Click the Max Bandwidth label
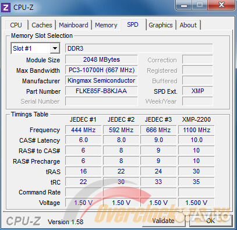This screenshot has height=230, width=237. pyautogui.click(x=38, y=70)
